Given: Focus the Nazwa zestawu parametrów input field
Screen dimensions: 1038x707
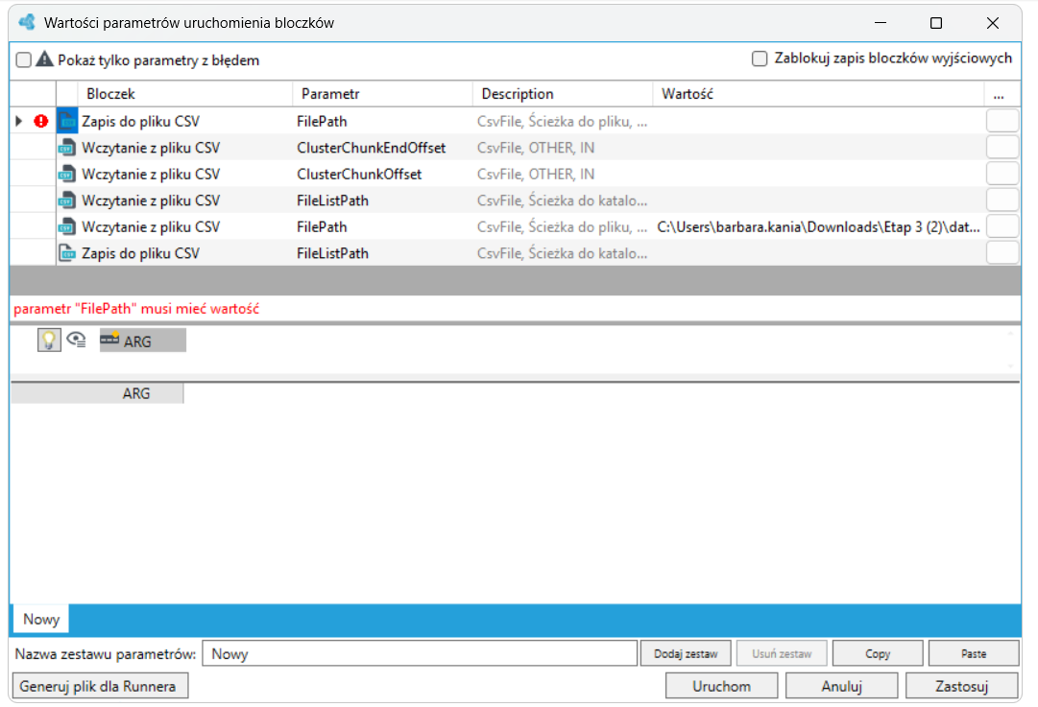Looking at the screenshot, I should point(419,653).
